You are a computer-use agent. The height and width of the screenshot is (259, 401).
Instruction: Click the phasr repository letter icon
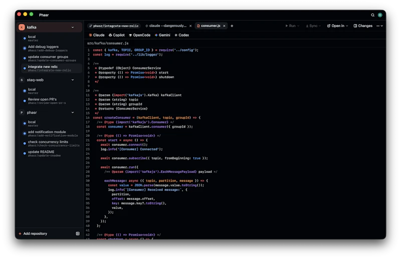(x=22, y=113)
